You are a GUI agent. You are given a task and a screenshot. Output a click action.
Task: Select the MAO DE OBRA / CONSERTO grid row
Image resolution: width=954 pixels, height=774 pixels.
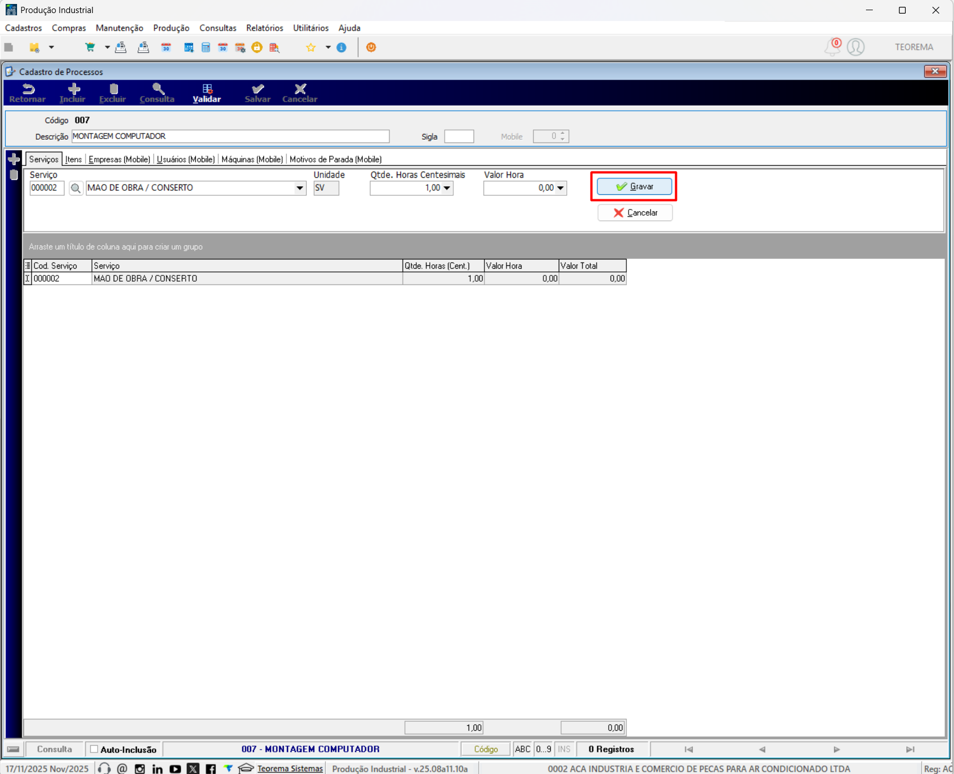click(x=325, y=278)
